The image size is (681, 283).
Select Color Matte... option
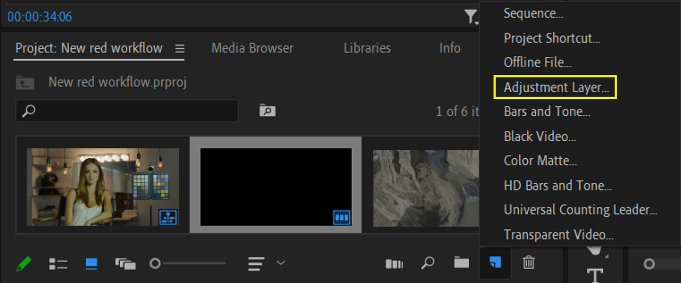point(541,161)
